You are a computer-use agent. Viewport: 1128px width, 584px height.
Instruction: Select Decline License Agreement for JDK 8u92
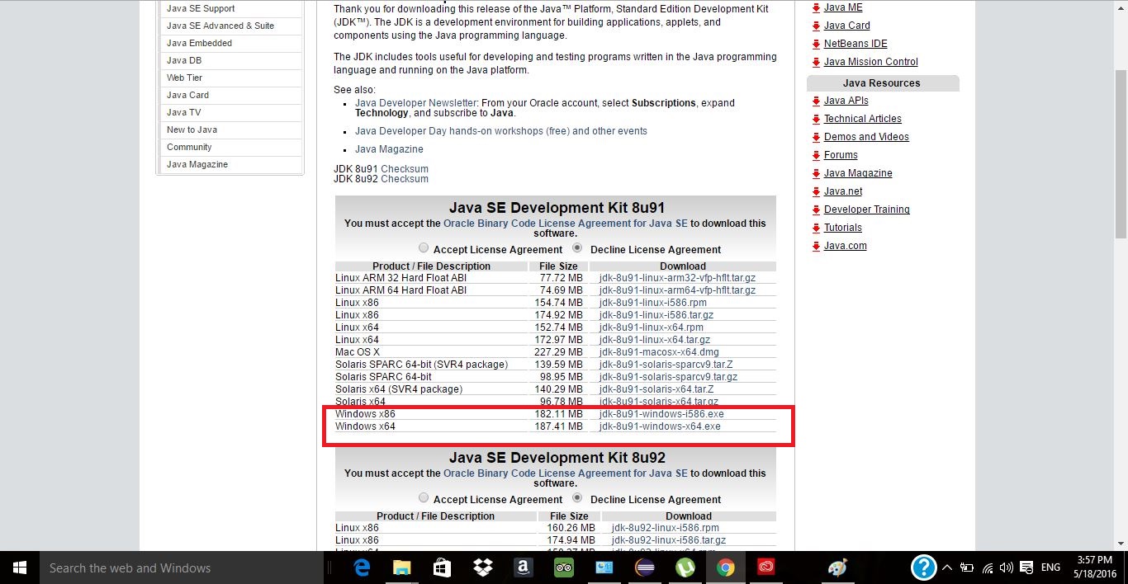[576, 498]
